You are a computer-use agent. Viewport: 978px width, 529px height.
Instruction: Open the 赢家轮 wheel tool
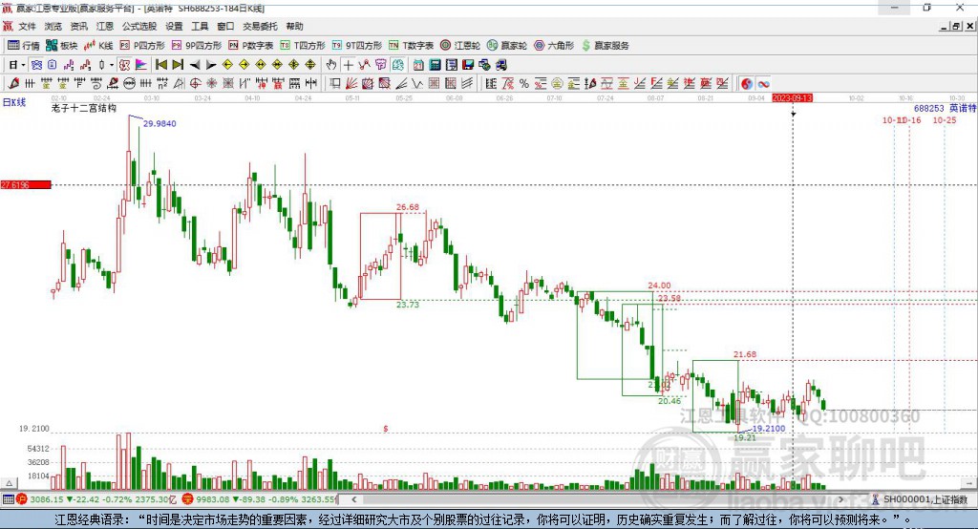point(507,46)
